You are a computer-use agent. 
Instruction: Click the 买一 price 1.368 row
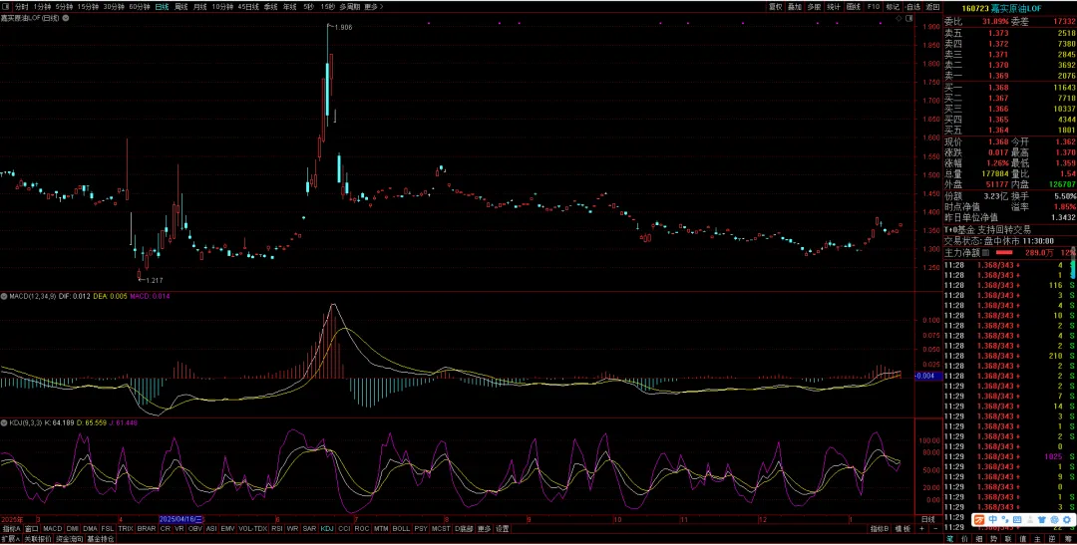[1009, 87]
